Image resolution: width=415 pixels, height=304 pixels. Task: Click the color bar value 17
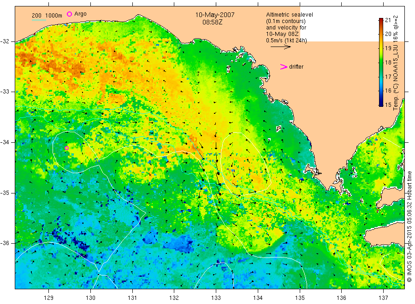tap(388, 76)
